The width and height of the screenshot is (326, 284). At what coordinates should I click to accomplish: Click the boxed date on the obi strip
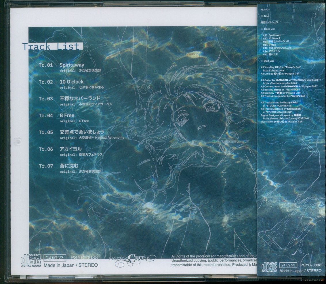point(289,266)
